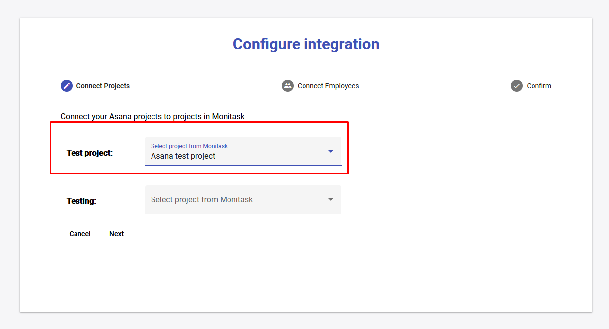This screenshot has height=329, width=609.
Task: Click the "Test project:" label
Action: point(90,153)
